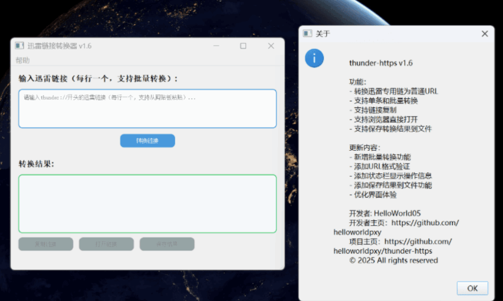
Task: Focus the thunder:// link input box
Action: click(x=147, y=109)
